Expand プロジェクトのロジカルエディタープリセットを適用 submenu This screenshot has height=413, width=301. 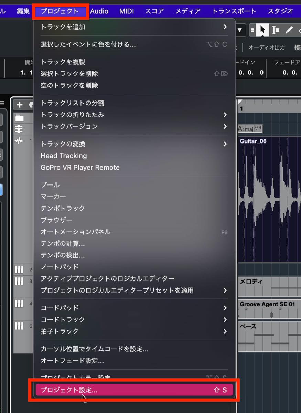coord(134,290)
